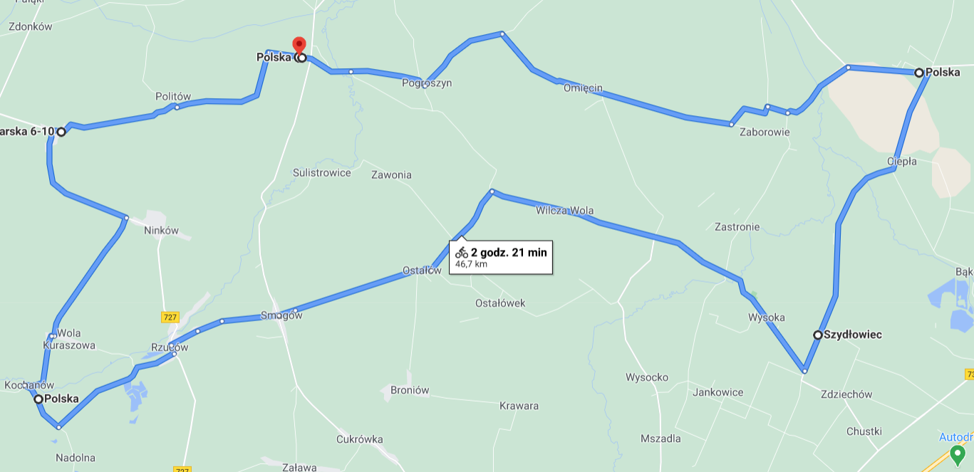Image resolution: width=974 pixels, height=472 pixels.
Task: Click the waypoint circle labeled arska 6-10
Action: pyautogui.click(x=61, y=131)
